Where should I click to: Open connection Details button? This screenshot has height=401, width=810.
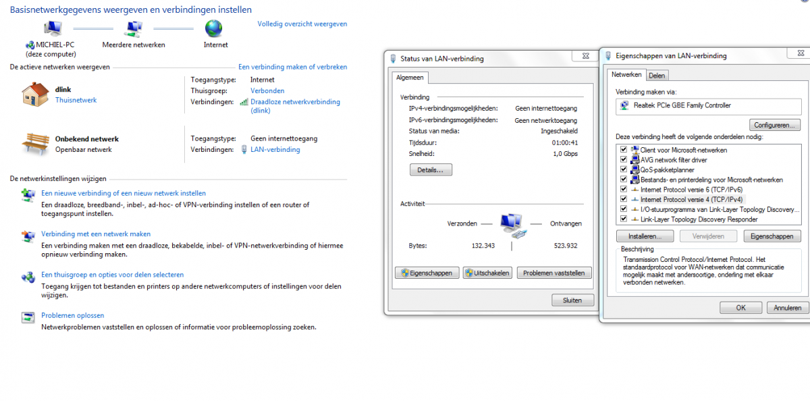pos(431,170)
